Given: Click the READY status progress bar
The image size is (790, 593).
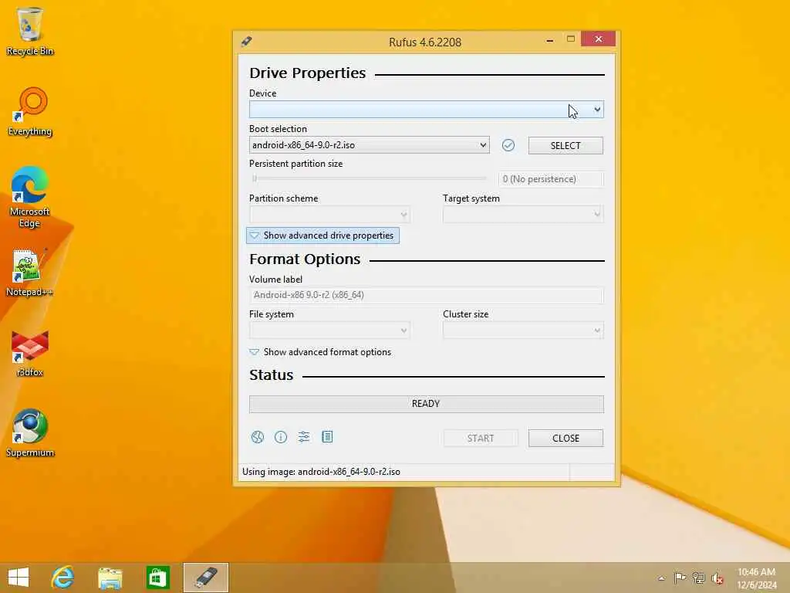Looking at the screenshot, I should [x=426, y=404].
